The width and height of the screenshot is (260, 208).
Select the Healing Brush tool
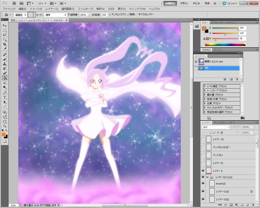(x=4, y=55)
